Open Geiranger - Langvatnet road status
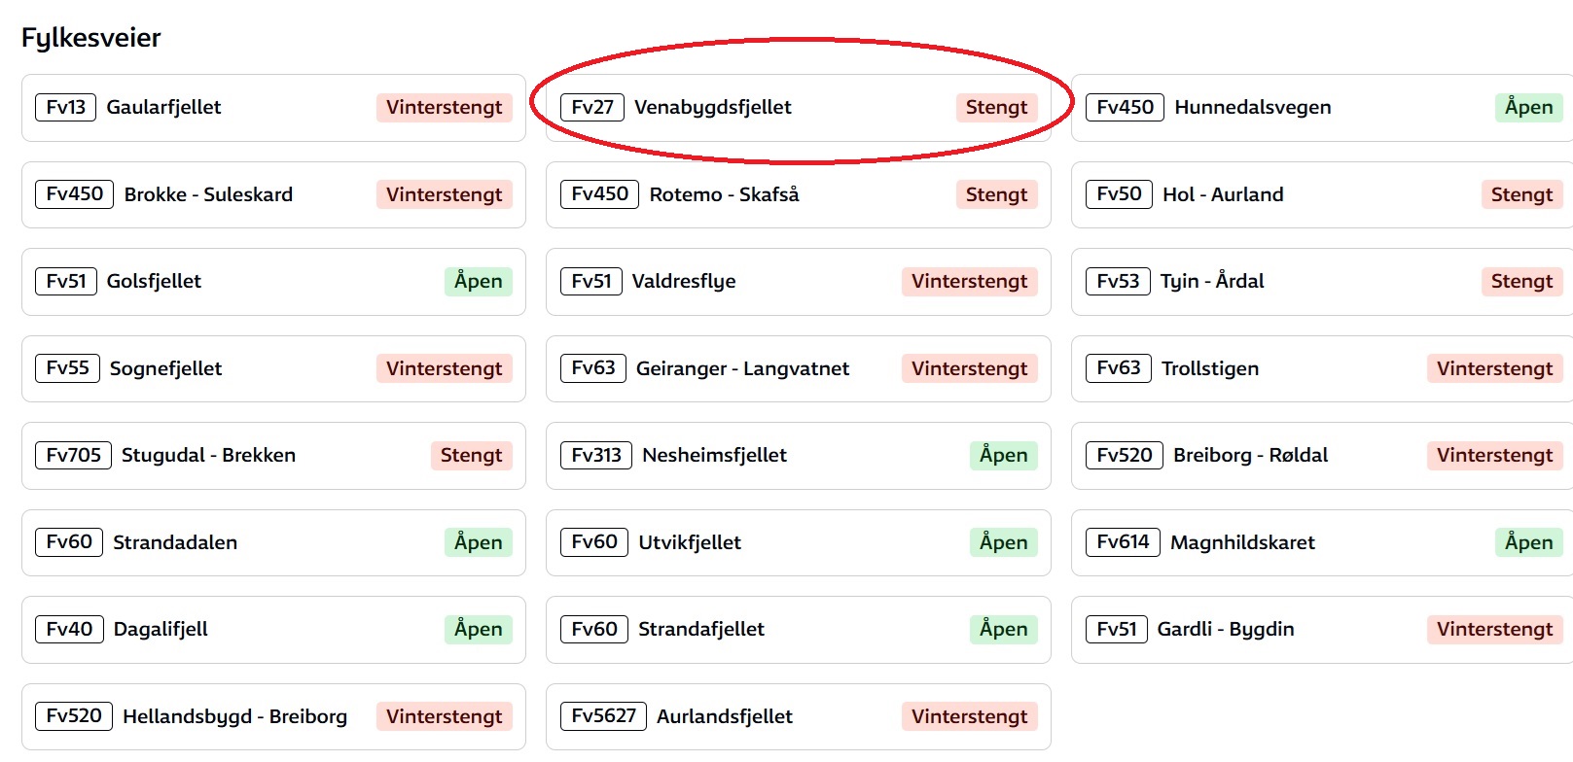1573x762 pixels. point(799,368)
